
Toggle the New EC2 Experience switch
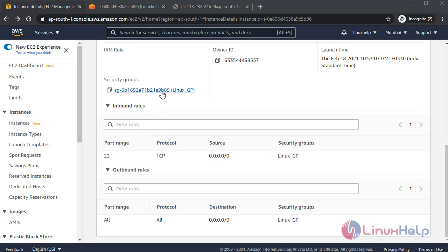coord(8,47)
